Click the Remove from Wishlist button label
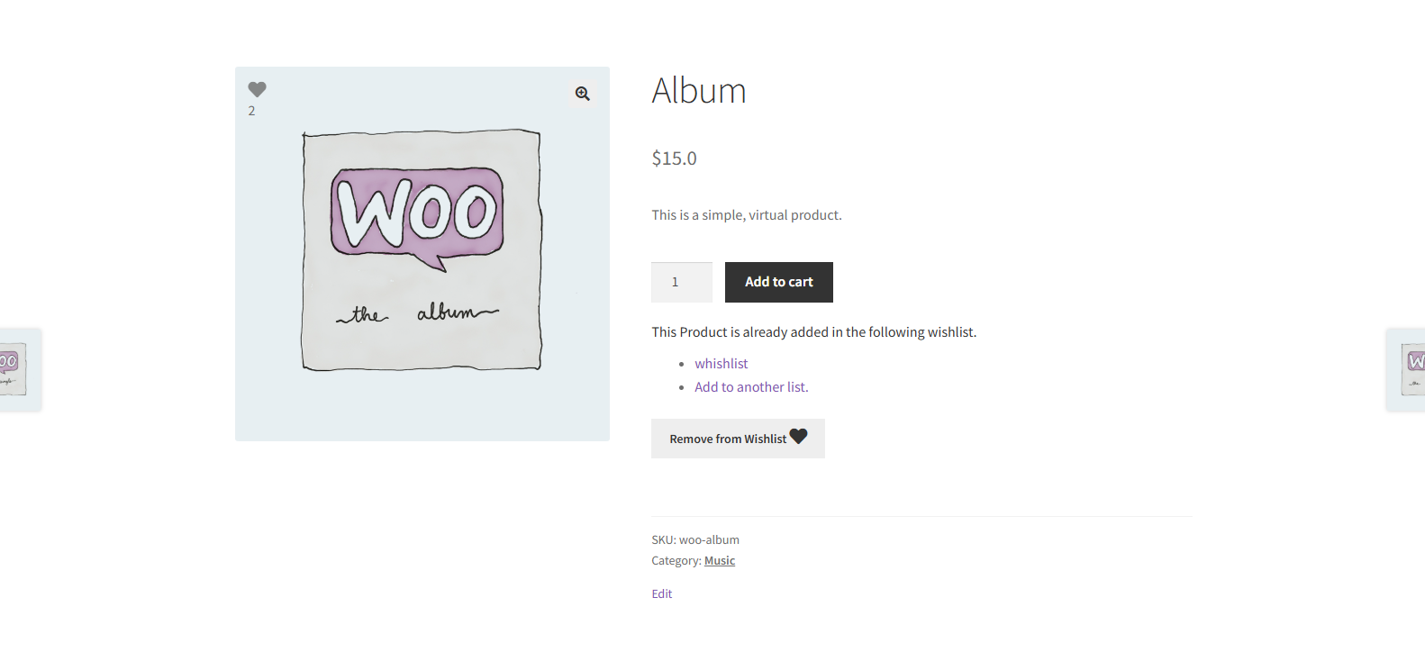Screen dimensions: 1425x670 coord(728,439)
